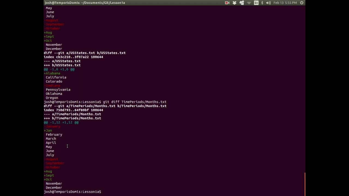Open the system gear session menu
The width and height of the screenshot is (349, 196).
tap(302, 3)
